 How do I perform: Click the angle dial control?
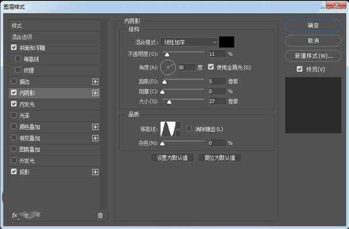point(168,67)
